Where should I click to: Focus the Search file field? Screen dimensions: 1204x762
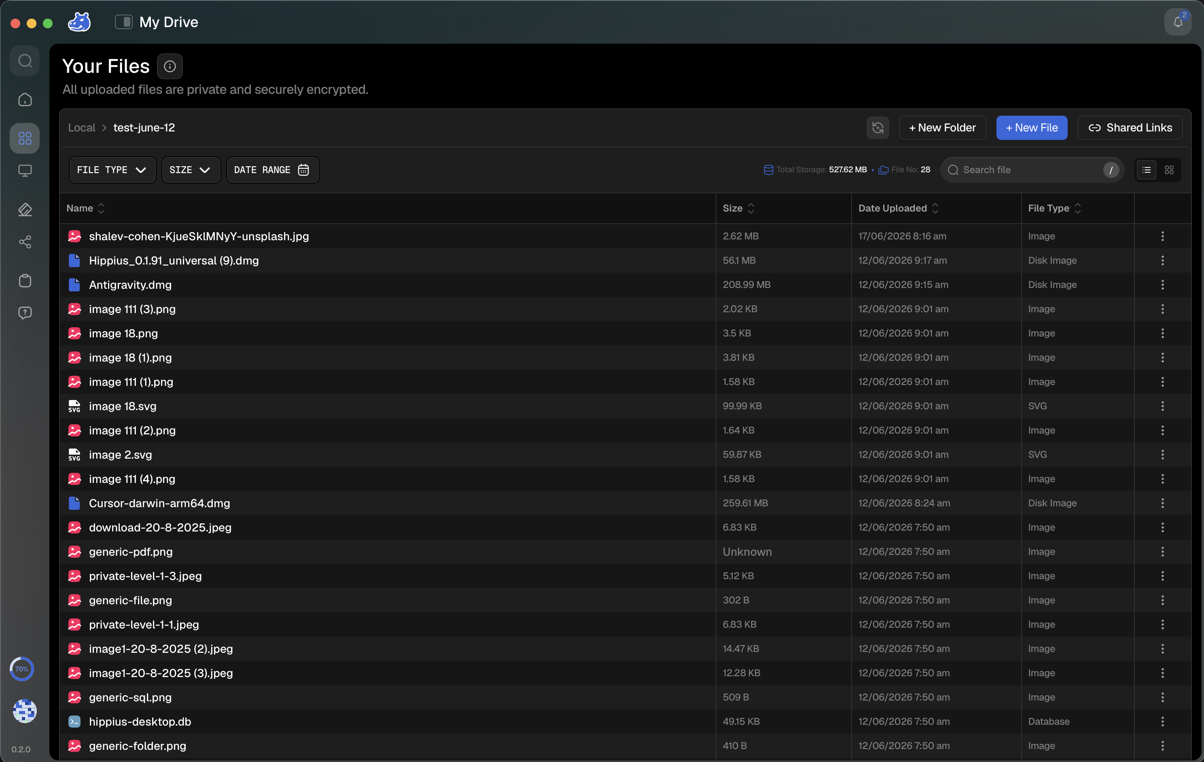(x=1032, y=170)
